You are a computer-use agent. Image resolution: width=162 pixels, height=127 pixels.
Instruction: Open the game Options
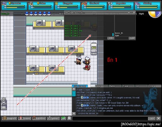[x=53, y=118]
